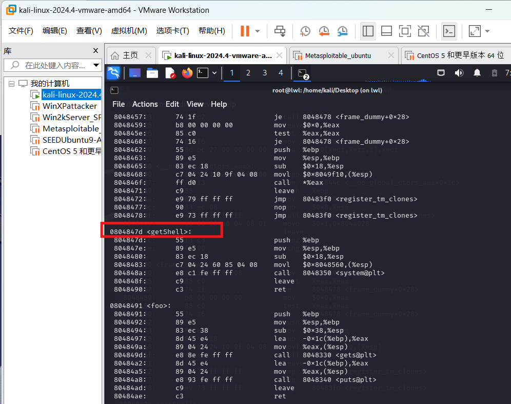
Task: Select SEEDUbuntu9 in the library tree
Action: point(72,140)
